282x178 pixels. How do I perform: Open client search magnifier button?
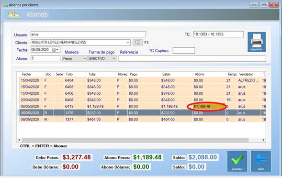[x=137, y=43]
